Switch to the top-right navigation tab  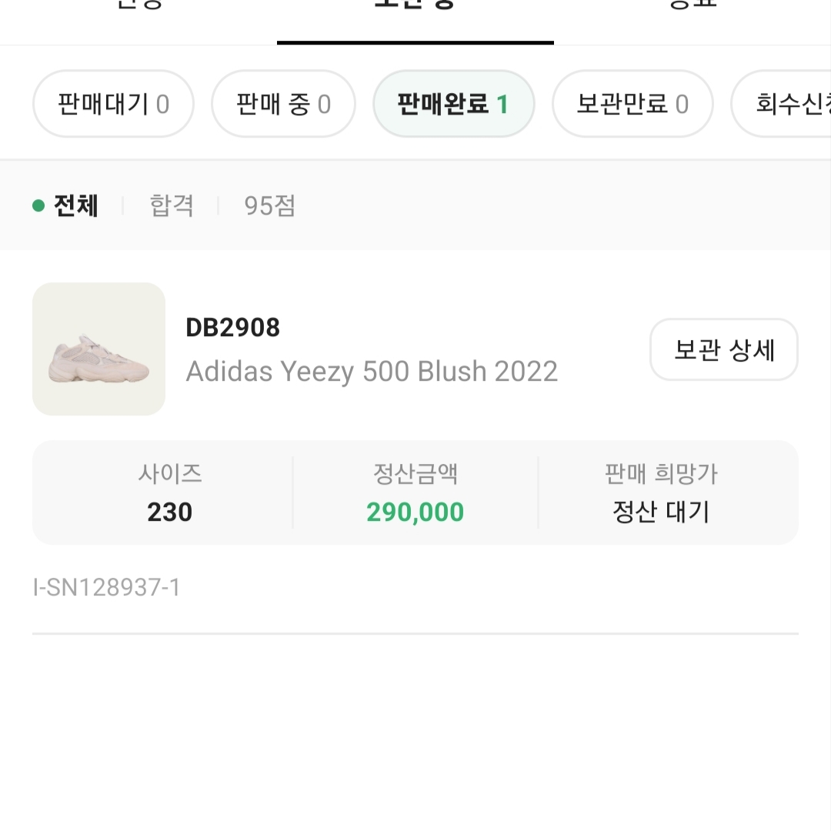[x=689, y=8]
